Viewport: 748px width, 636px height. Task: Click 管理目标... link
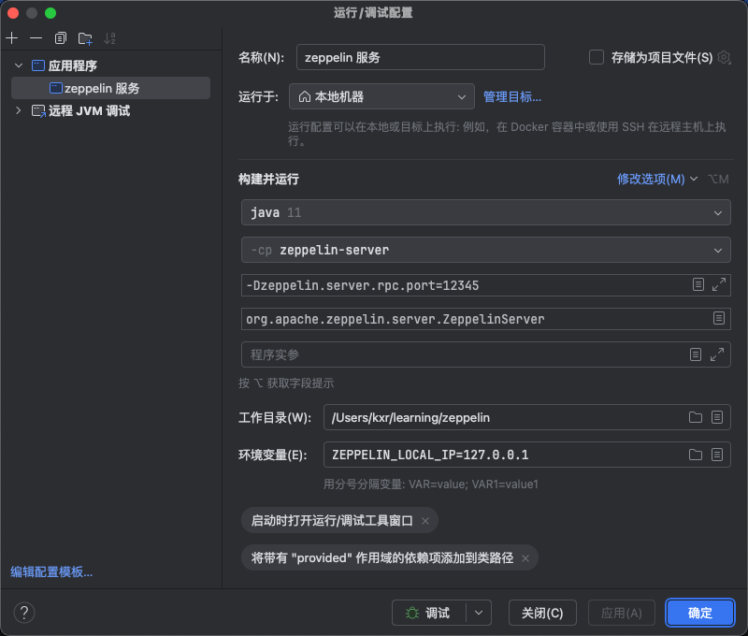pos(512,97)
